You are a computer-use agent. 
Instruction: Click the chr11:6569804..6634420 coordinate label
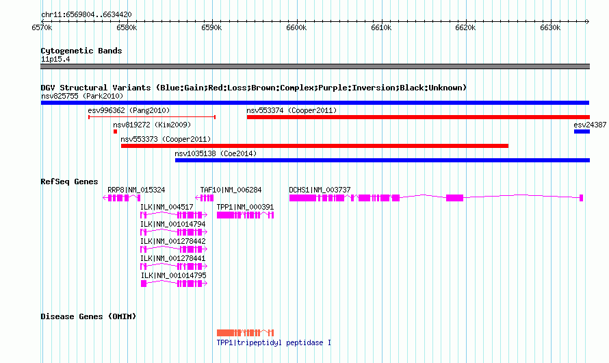[x=86, y=14]
